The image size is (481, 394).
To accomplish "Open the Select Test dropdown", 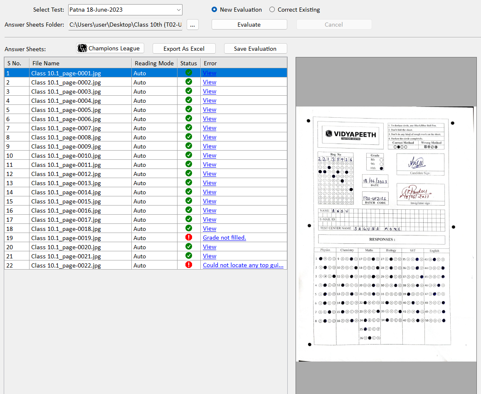I will click(x=125, y=10).
